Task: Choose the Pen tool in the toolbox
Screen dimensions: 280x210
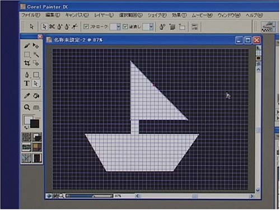Action: (x=27, y=74)
